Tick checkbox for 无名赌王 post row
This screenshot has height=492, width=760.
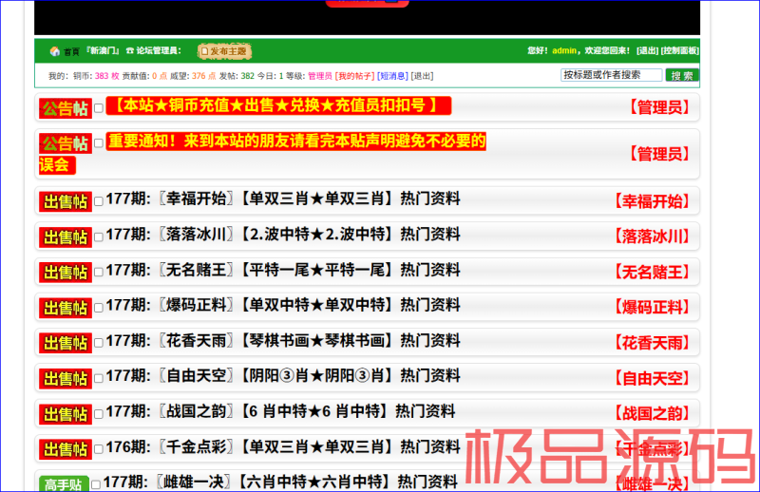[x=99, y=272]
